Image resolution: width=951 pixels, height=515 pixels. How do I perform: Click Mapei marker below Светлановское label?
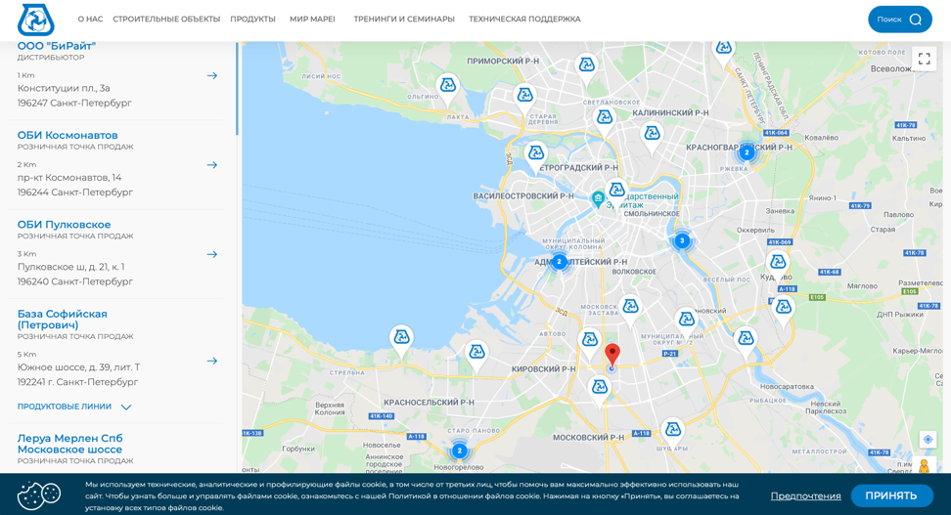click(604, 120)
